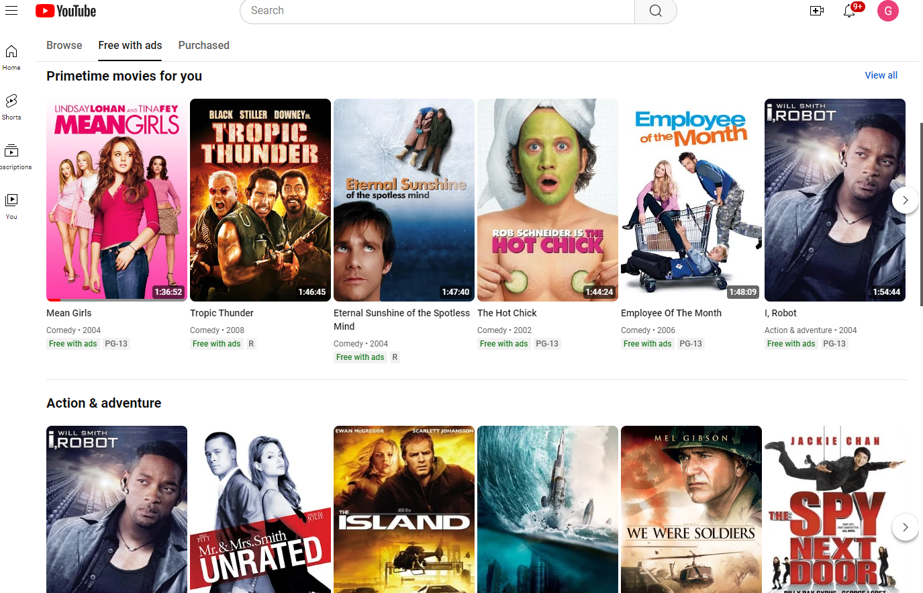The image size is (923, 593).
Task: Show next Action & adventure movies arrow
Action: [905, 527]
